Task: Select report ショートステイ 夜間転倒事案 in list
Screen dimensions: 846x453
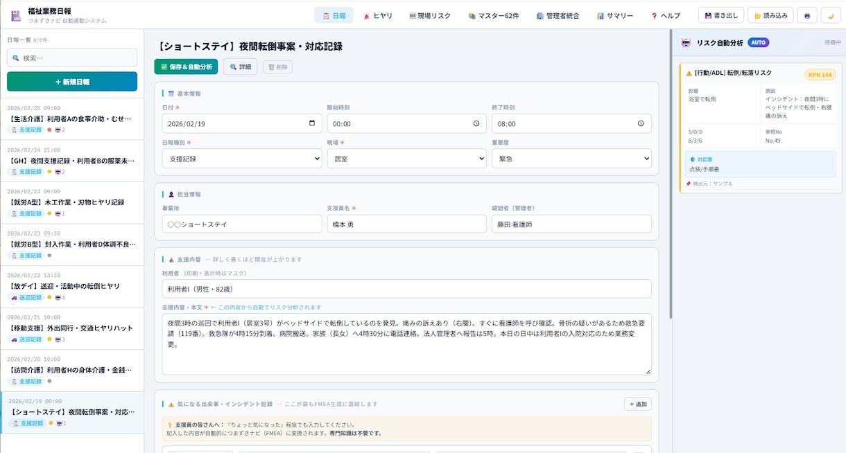Action: [x=72, y=412]
